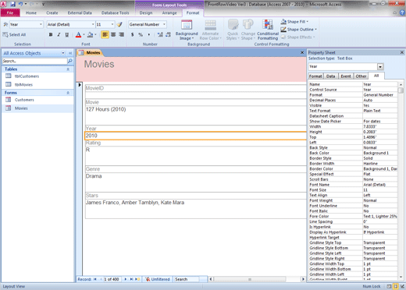Open Conditional Formatting dialog
Viewport: 406px width, 290px height.
pyautogui.click(x=268, y=30)
